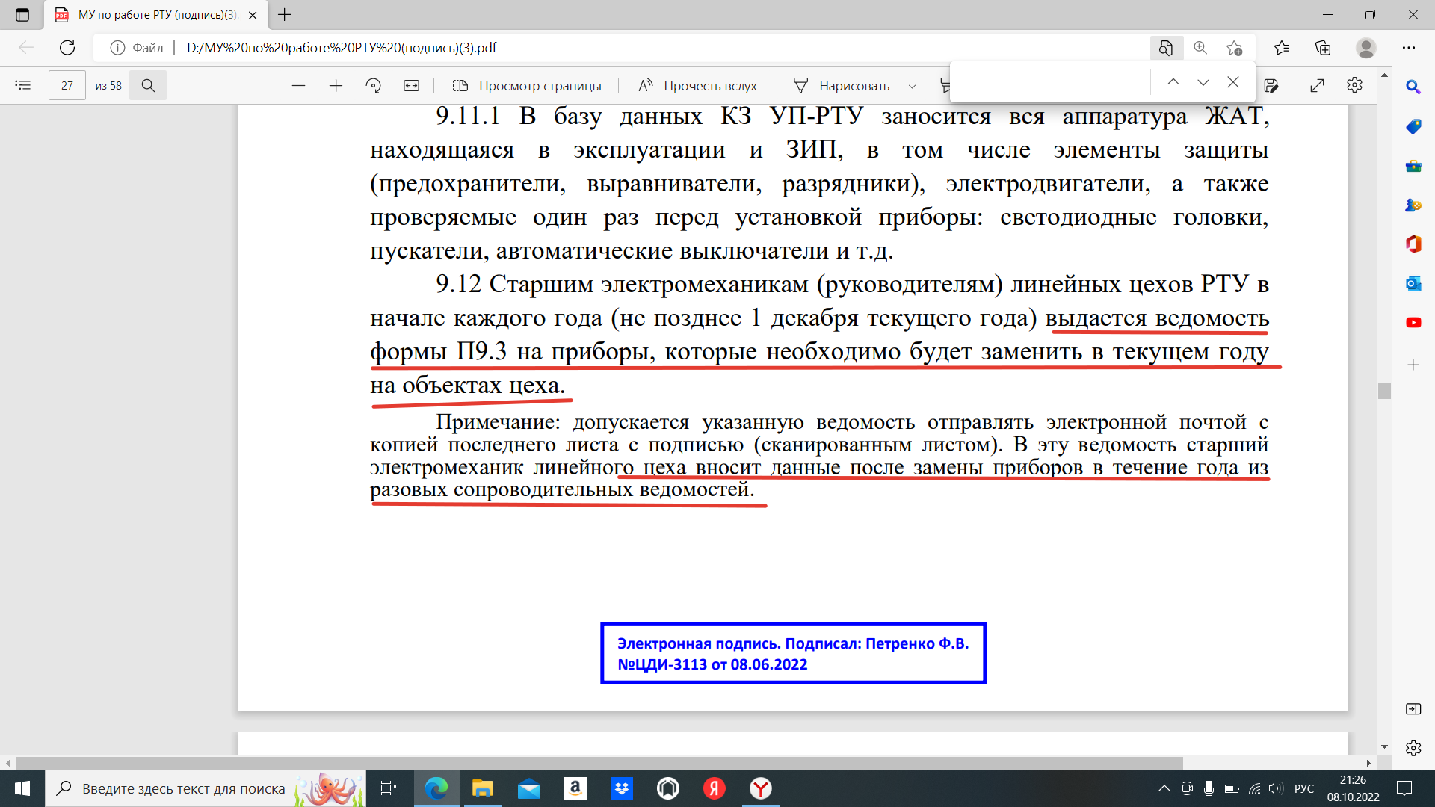Open File Explorer from the taskbar
Viewport: 1435px width, 807px height.
point(483,788)
